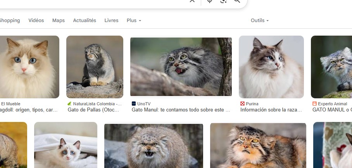The height and width of the screenshot is (168, 352).
Task: Open the El Mueble Ragdoll article title
Action: (29, 110)
